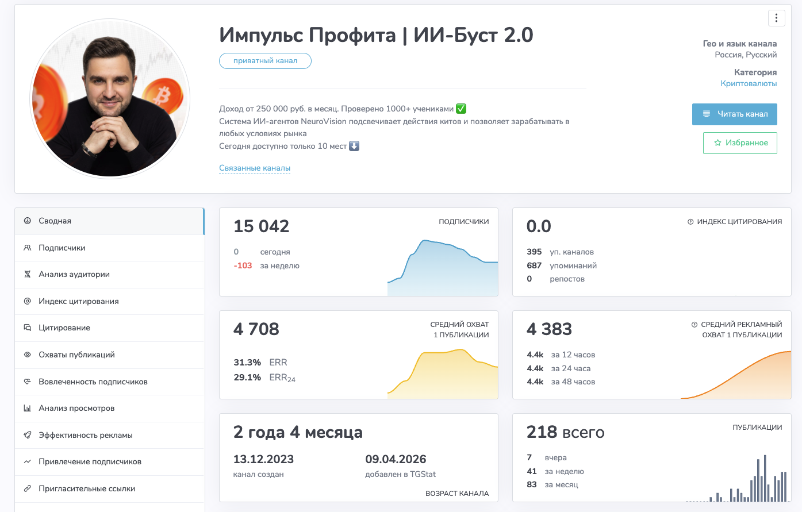Expand Связанные каналы link
The height and width of the screenshot is (512, 802).
pos(255,168)
